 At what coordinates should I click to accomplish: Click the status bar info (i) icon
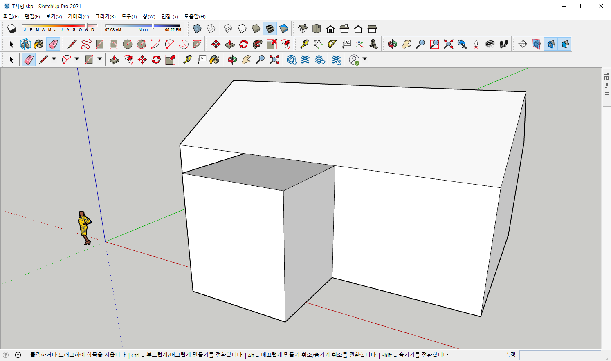[18, 355]
